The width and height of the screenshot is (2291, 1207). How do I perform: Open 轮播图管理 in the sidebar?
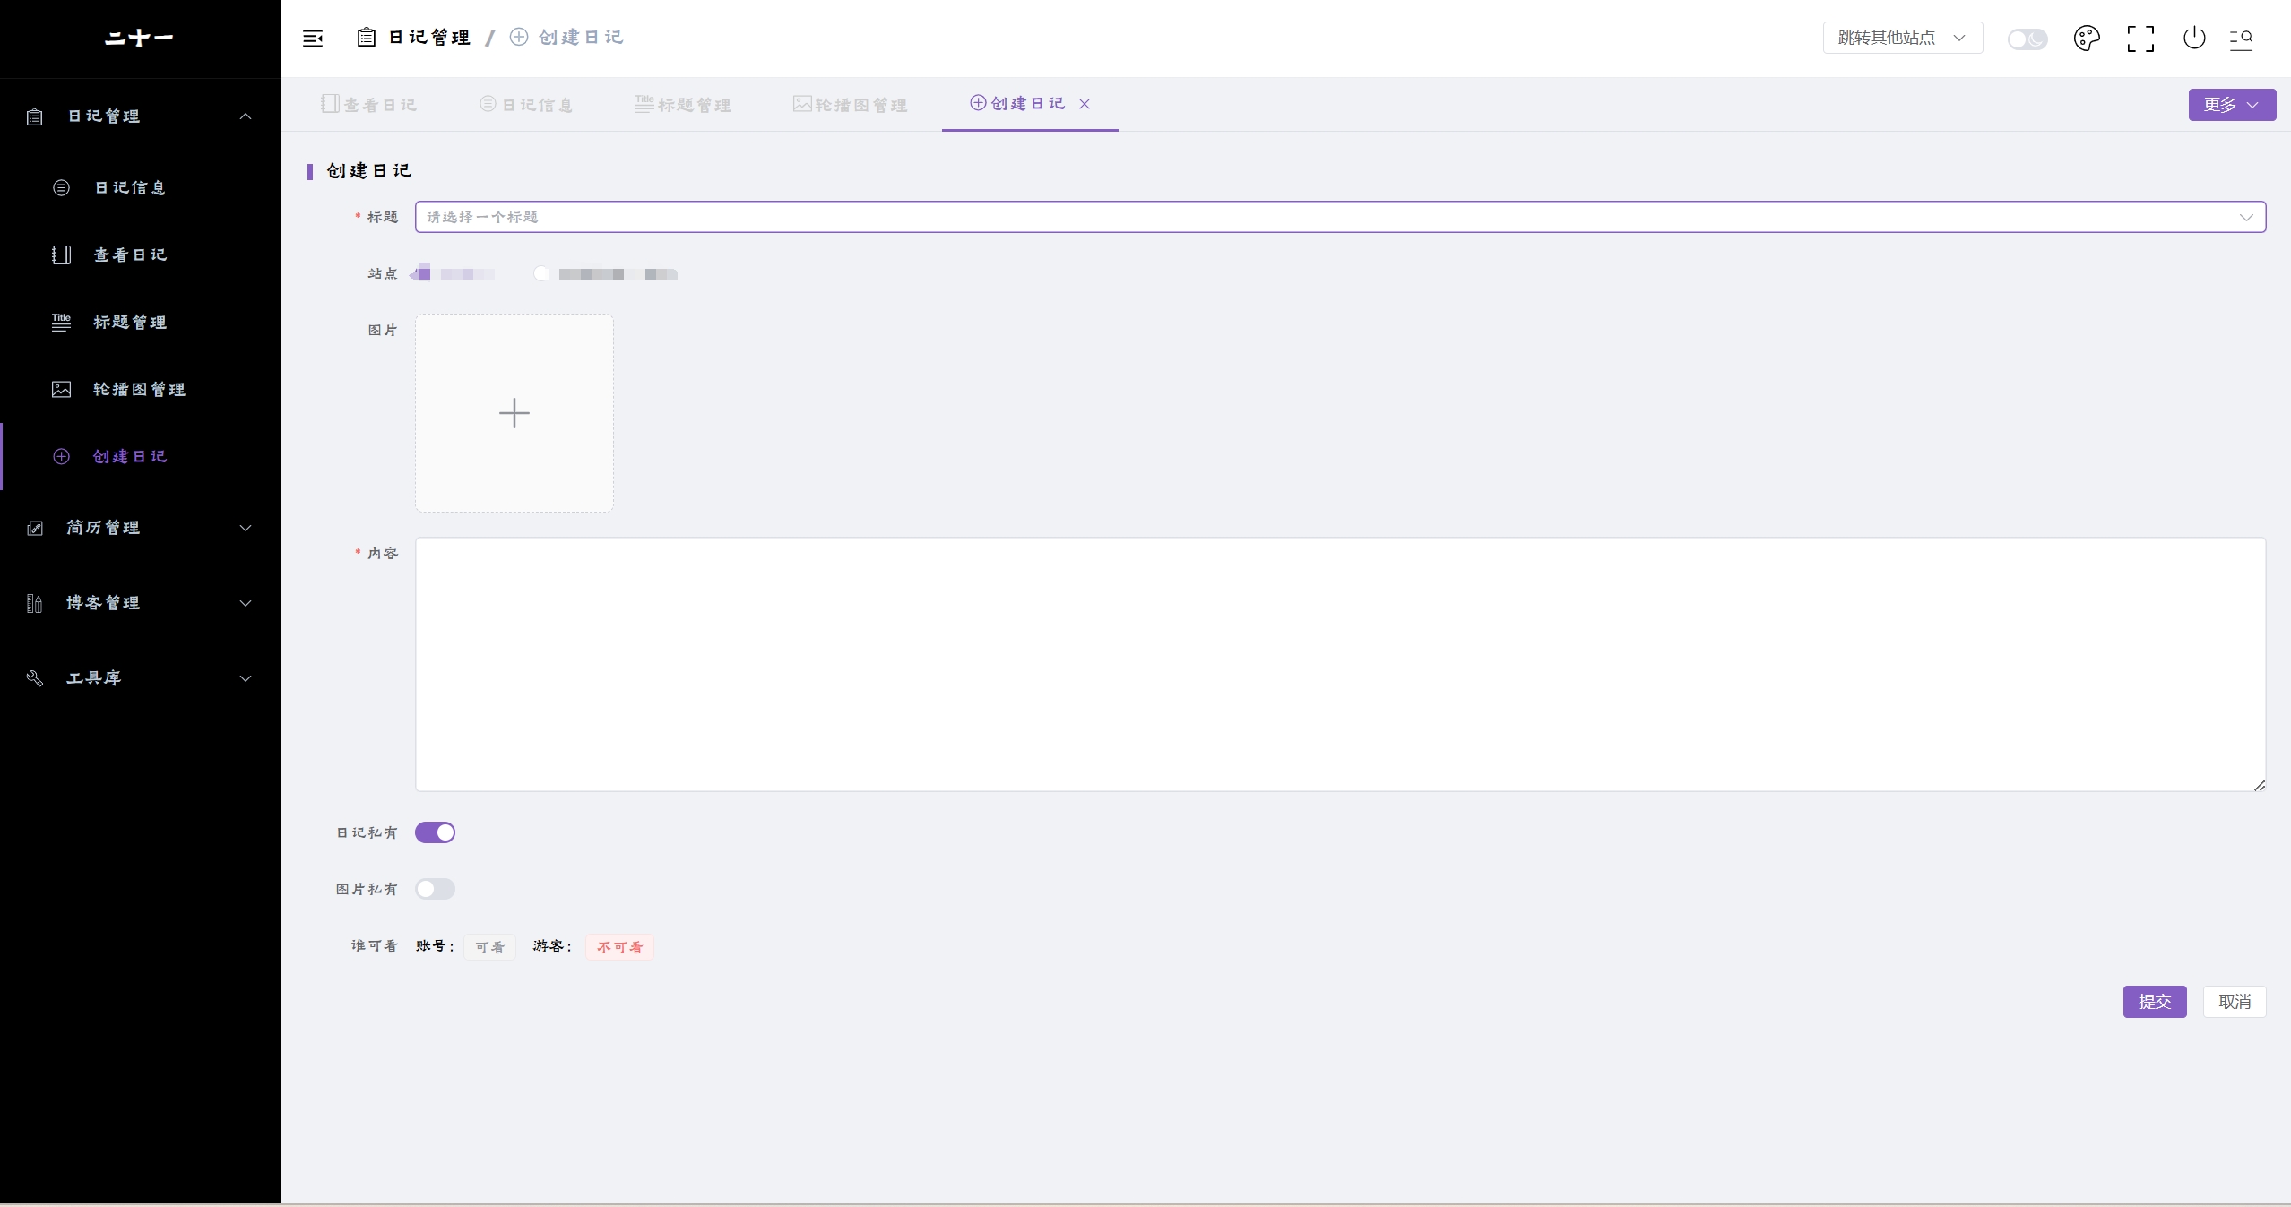coord(139,389)
